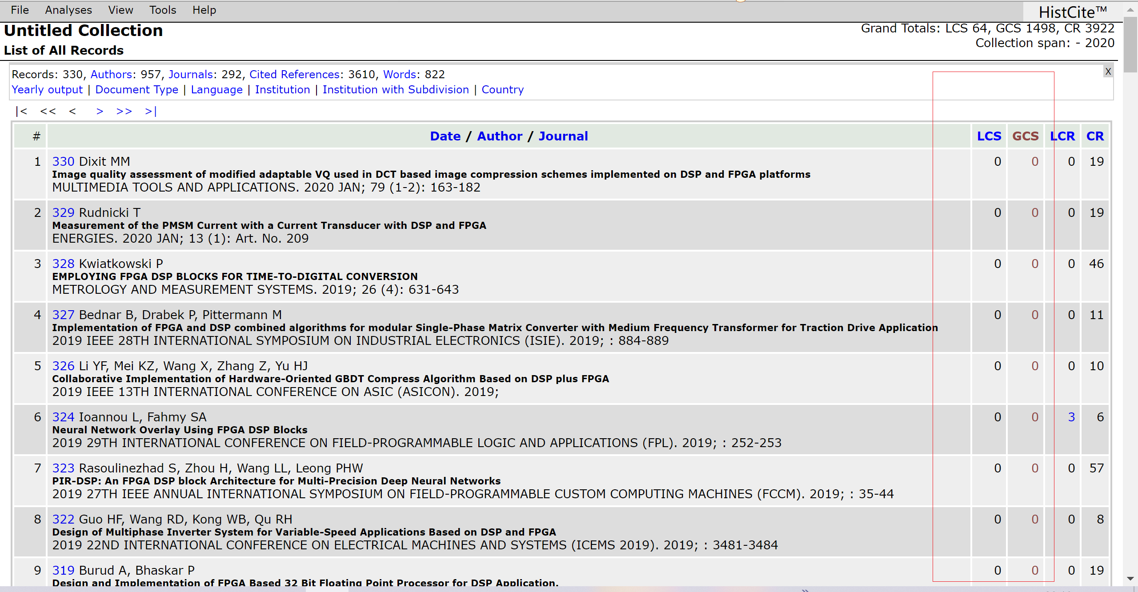
Task: Jump forward with >> navigation arrow
Action: coord(124,111)
